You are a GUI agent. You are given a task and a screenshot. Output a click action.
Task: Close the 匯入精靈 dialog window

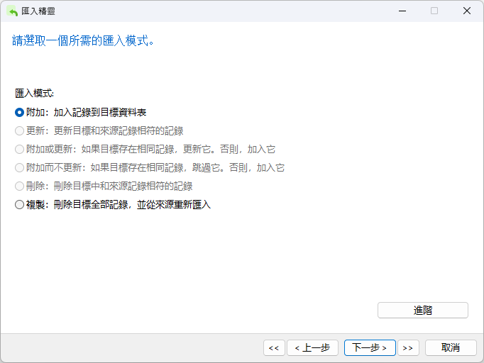click(467, 11)
